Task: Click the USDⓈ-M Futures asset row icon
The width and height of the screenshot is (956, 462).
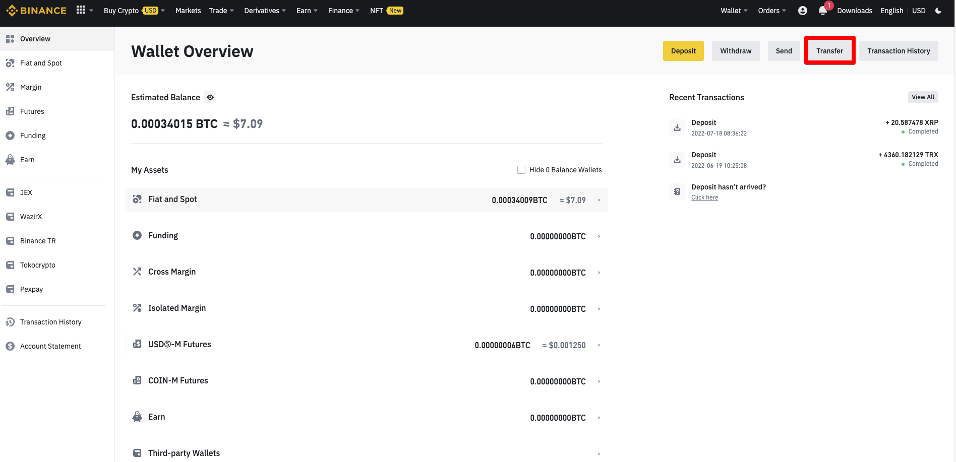Action: (137, 344)
